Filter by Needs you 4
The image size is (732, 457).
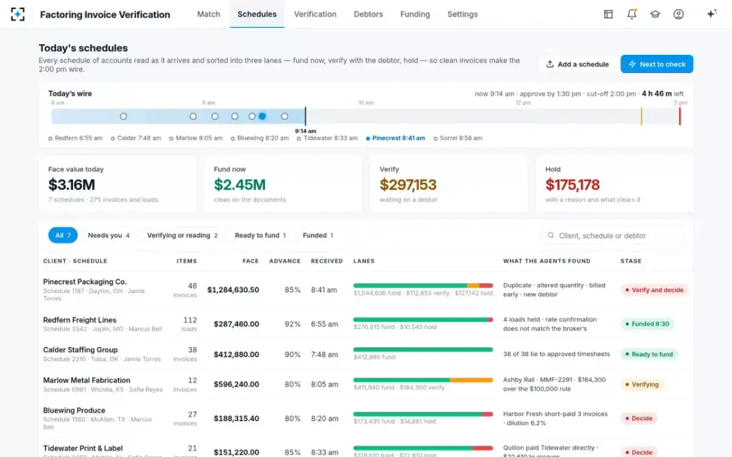[109, 235]
